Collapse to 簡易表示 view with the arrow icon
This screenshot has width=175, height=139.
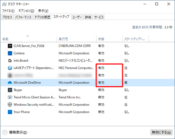(x=5, y=132)
